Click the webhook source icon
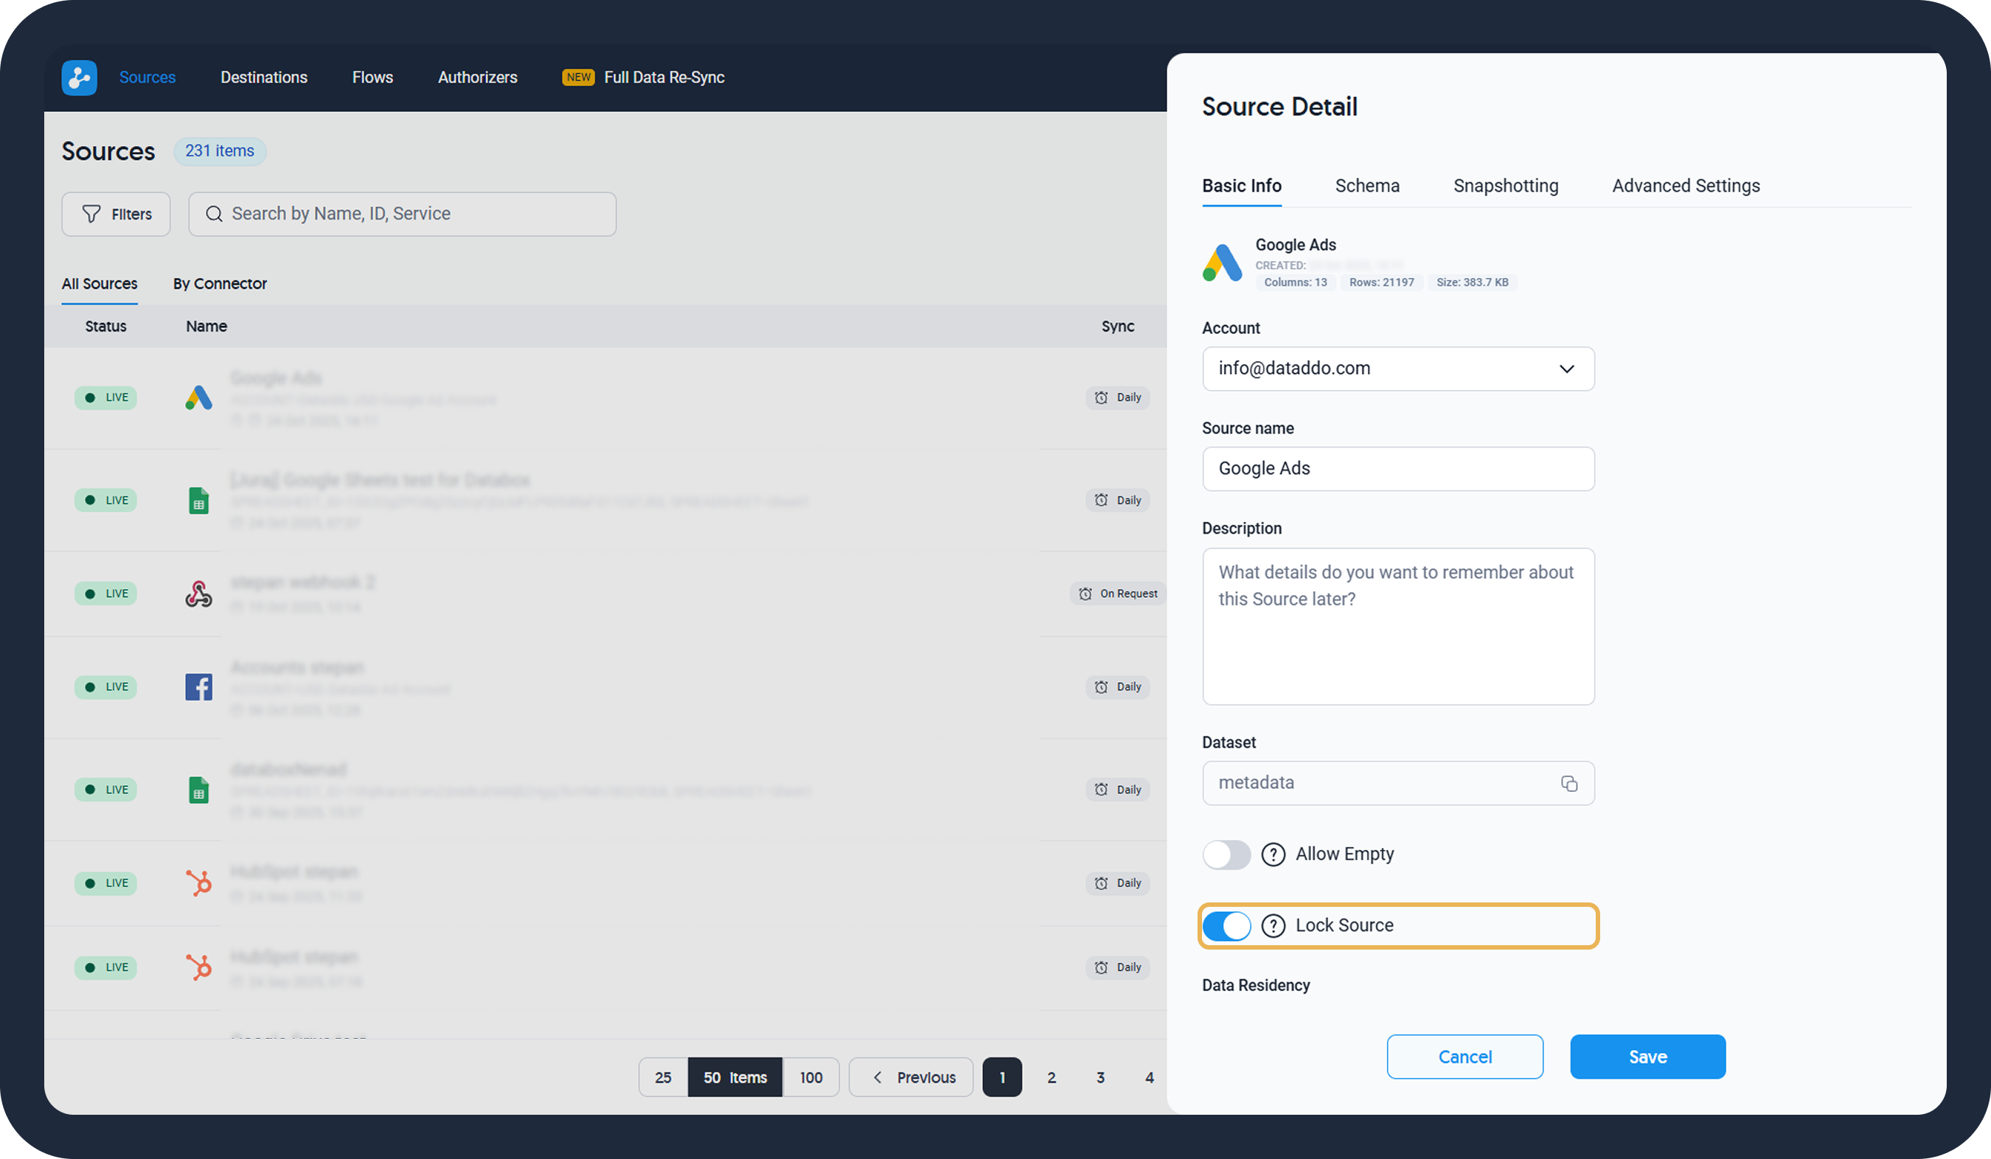1991x1159 pixels. (x=198, y=594)
